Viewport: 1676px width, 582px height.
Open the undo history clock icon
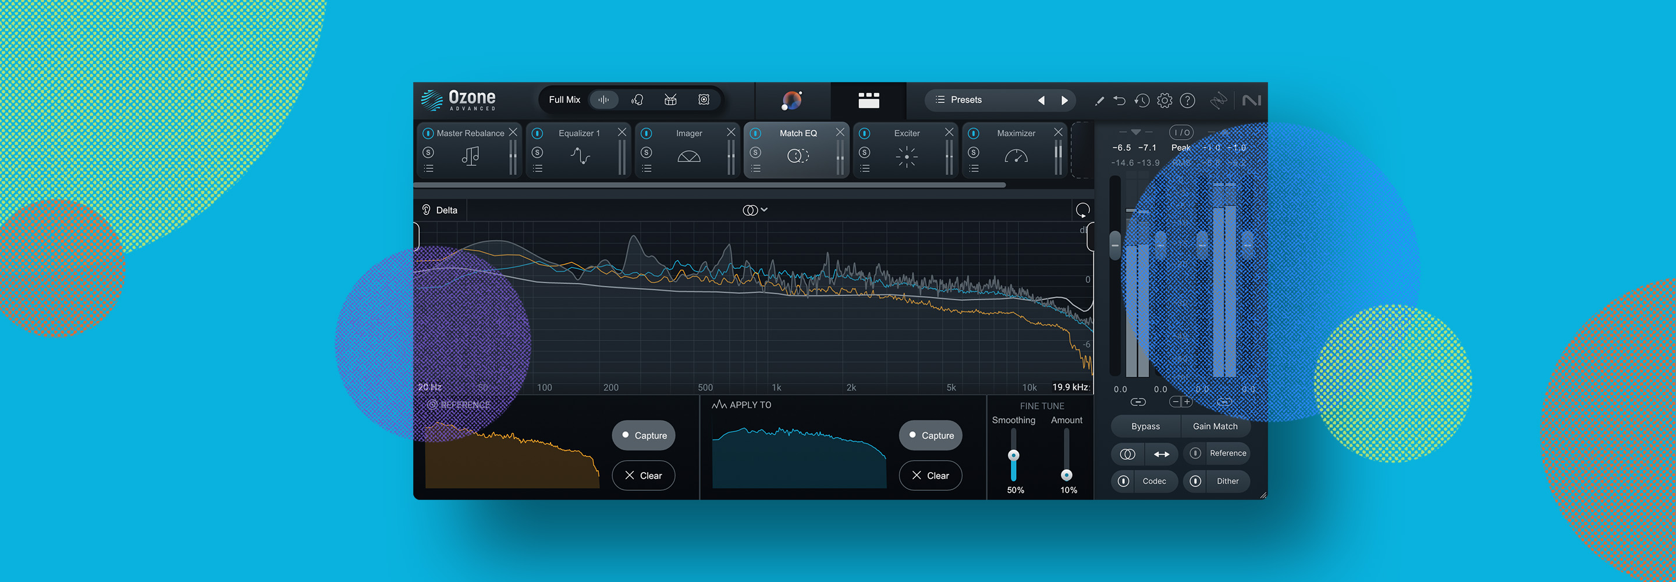tap(1142, 100)
